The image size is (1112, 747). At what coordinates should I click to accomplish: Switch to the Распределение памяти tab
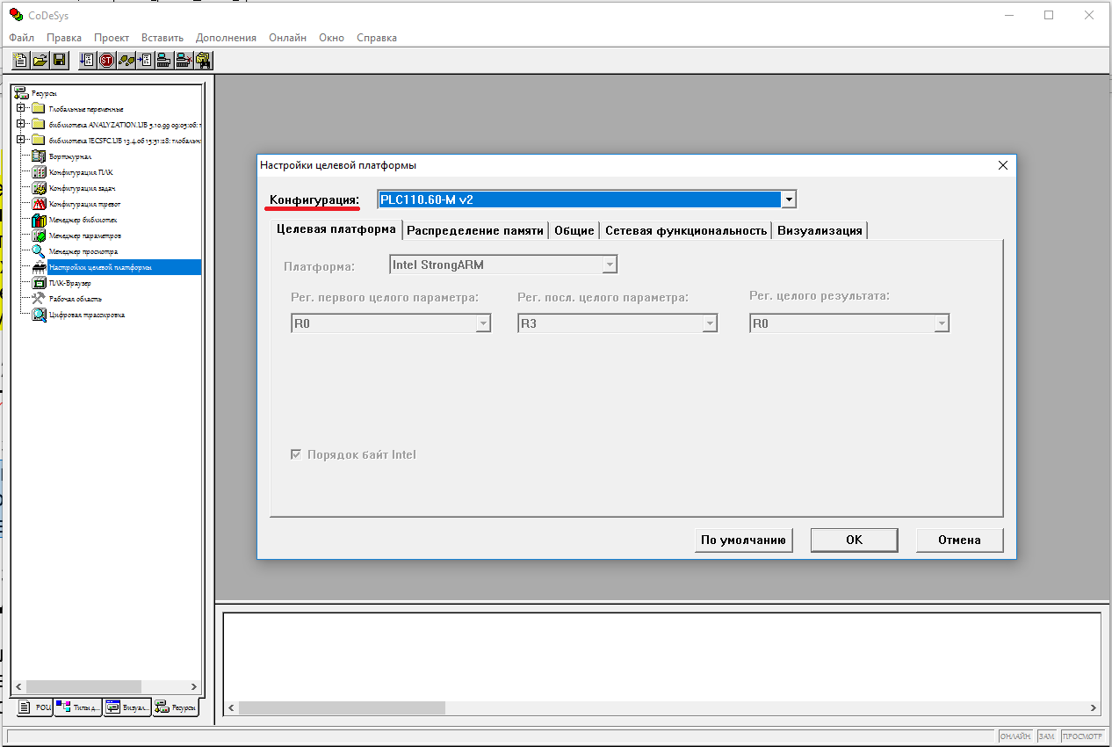(x=474, y=230)
